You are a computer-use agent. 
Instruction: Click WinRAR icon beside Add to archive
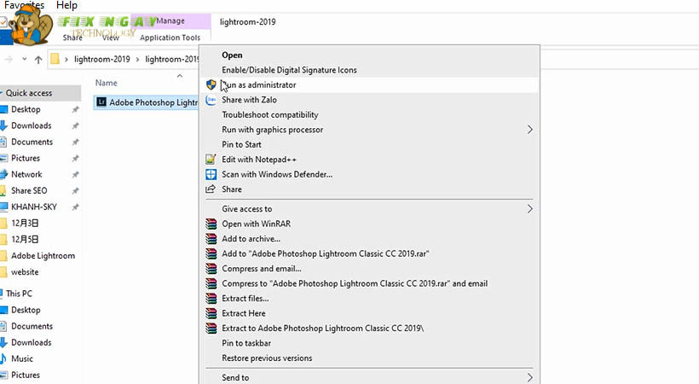(211, 239)
